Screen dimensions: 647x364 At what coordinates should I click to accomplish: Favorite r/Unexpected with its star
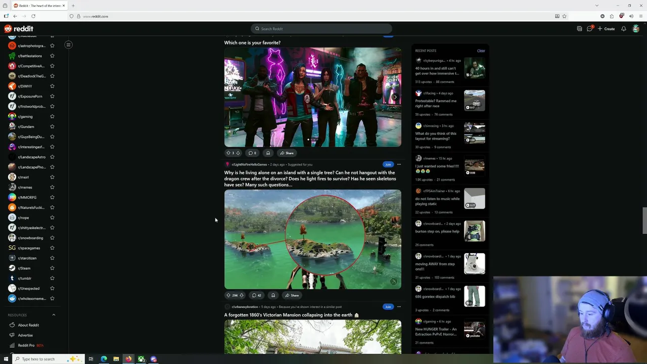click(52, 288)
